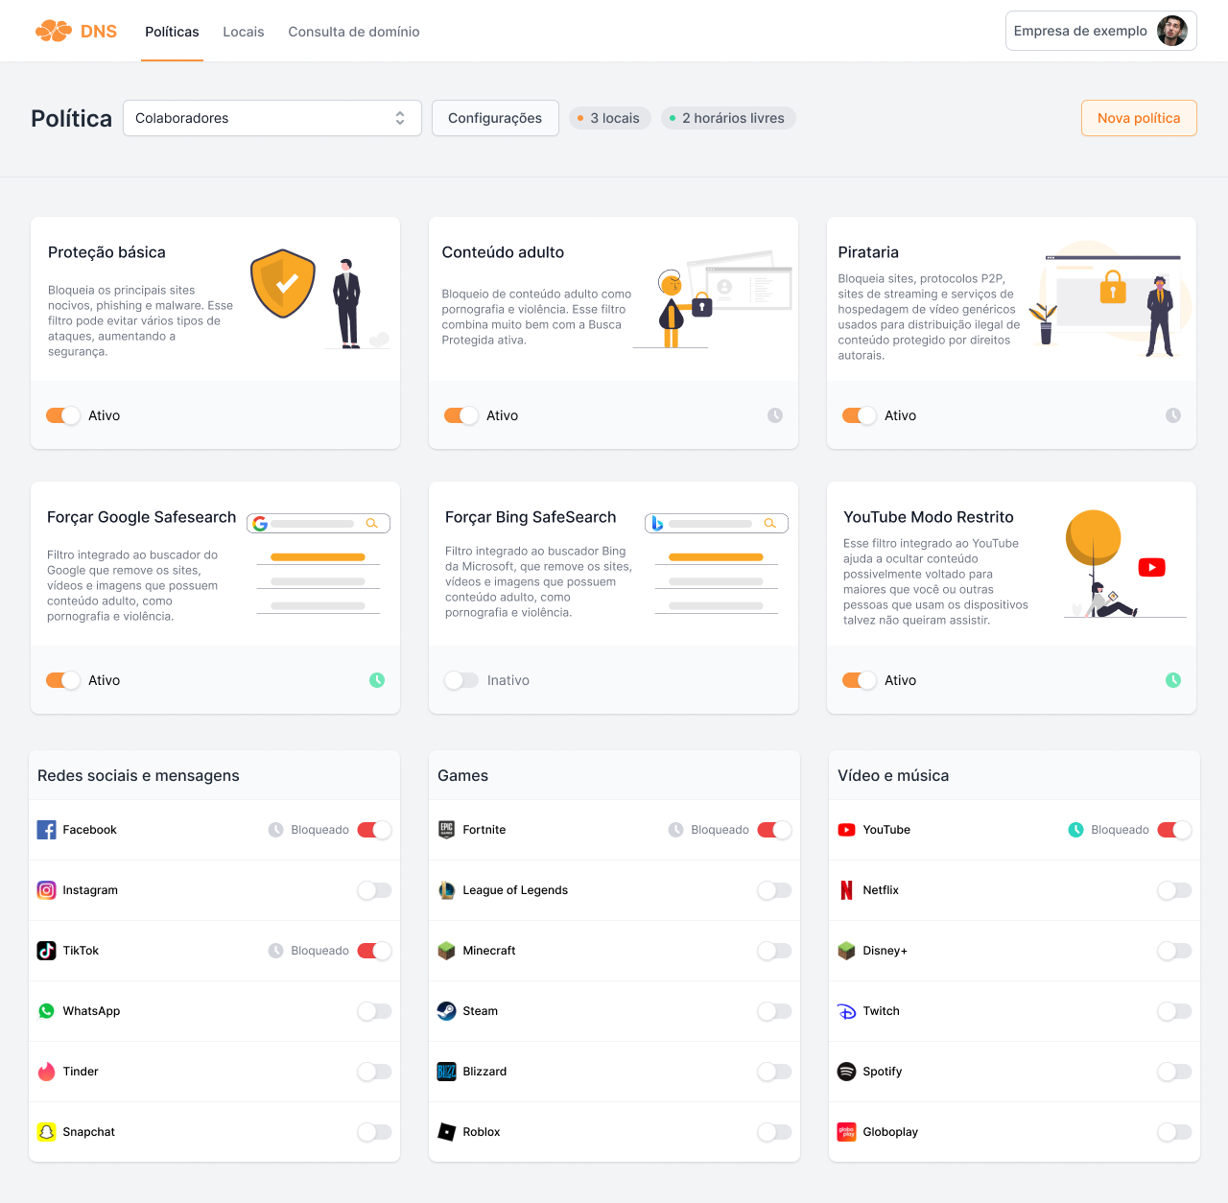1228x1203 pixels.
Task: Toggle off the Pirataria filter
Action: click(860, 415)
